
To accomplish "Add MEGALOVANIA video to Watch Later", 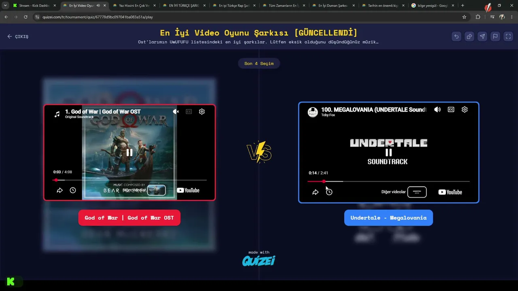I will tap(329, 192).
